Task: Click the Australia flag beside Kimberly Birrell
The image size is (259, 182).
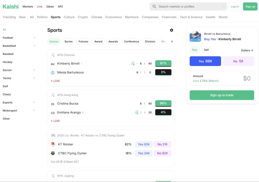Action: coord(53,64)
